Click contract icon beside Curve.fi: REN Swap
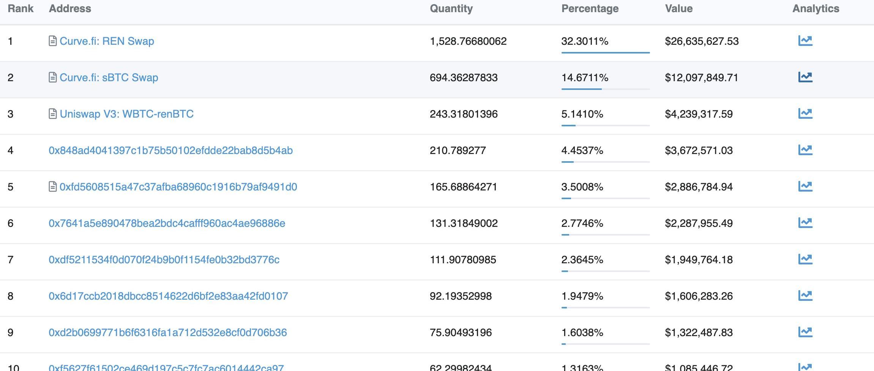This screenshot has height=371, width=874. coord(53,41)
